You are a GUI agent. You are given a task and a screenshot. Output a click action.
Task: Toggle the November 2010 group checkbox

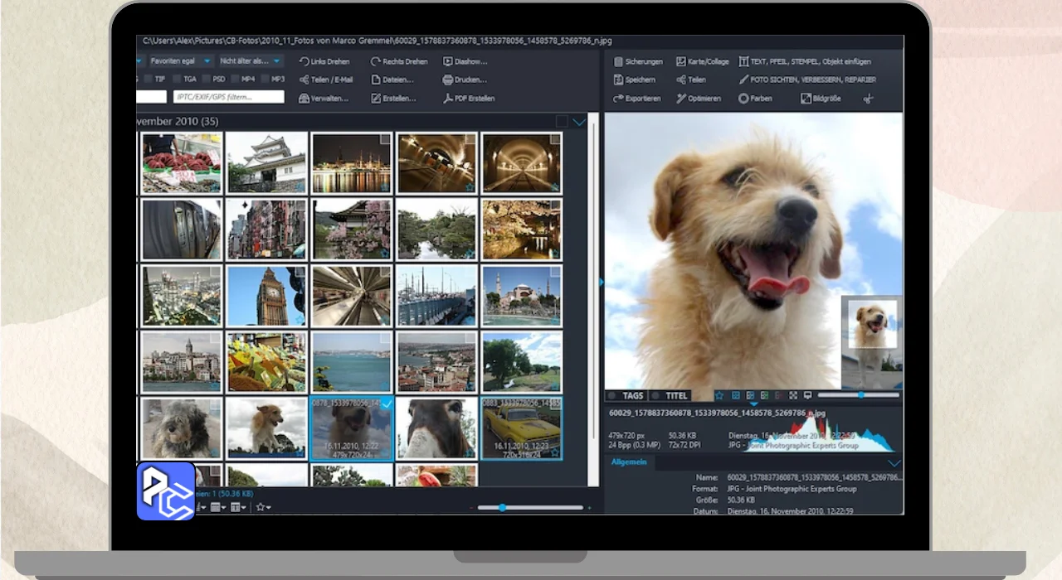pos(562,122)
